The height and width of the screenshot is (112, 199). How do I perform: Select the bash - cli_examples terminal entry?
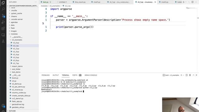tap(171, 75)
